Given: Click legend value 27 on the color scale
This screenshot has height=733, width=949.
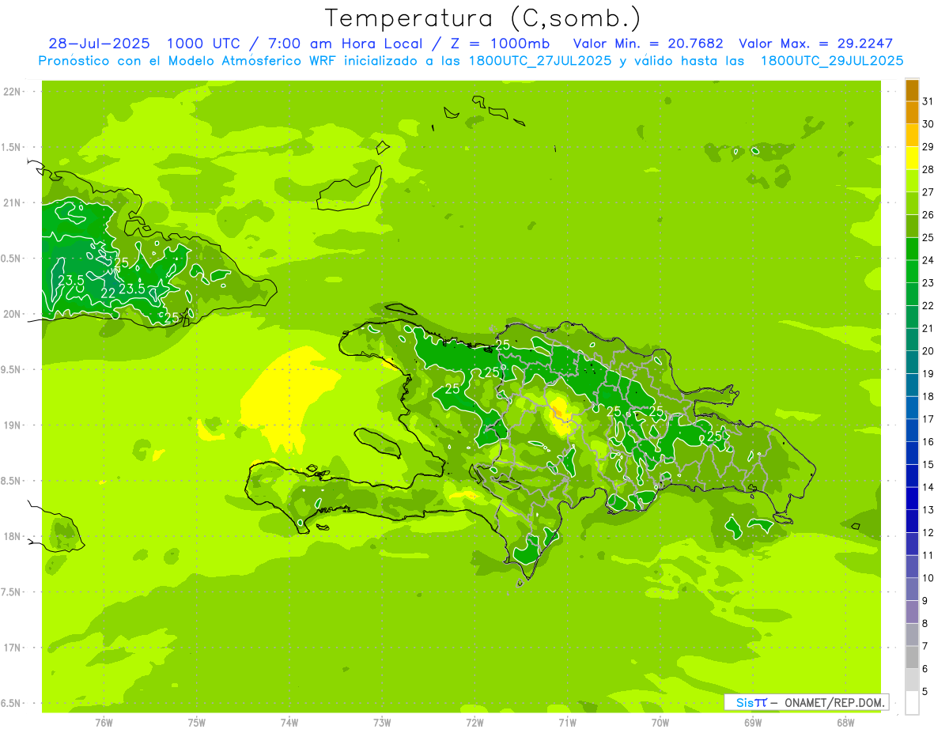Looking at the screenshot, I should pyautogui.click(x=928, y=192).
